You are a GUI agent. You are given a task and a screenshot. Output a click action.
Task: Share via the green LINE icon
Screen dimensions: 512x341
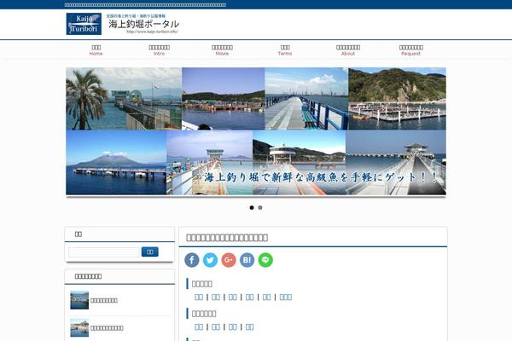(x=265, y=260)
